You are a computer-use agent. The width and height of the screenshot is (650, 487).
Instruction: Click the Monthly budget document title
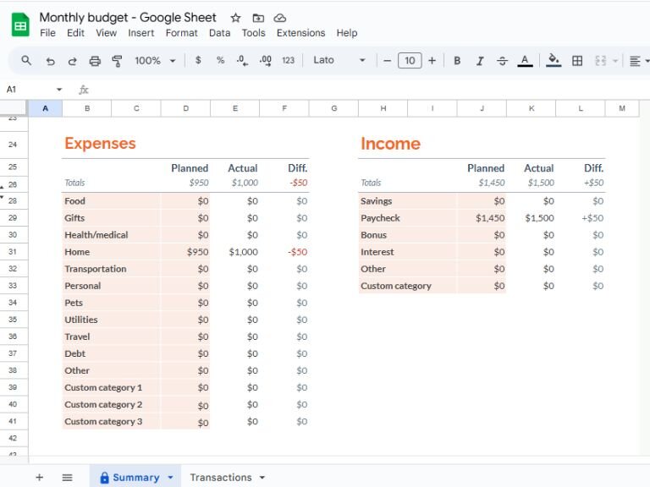[x=128, y=18]
